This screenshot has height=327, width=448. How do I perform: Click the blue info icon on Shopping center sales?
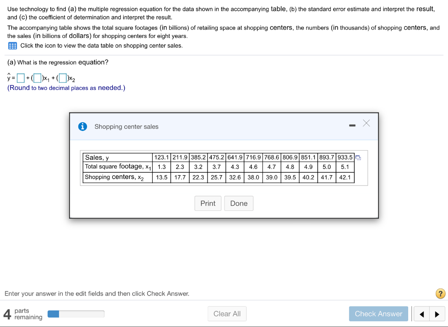(x=82, y=126)
